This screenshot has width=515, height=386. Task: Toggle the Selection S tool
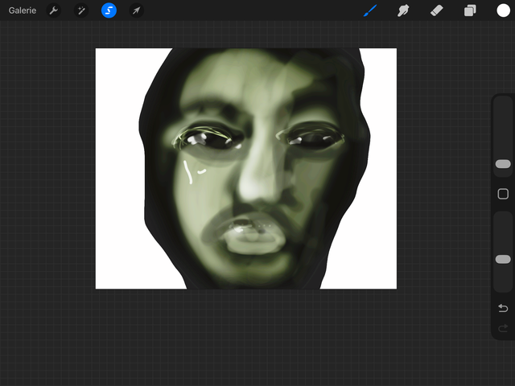pos(109,10)
